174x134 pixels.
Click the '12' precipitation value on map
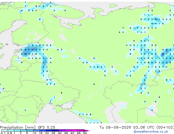163,54
